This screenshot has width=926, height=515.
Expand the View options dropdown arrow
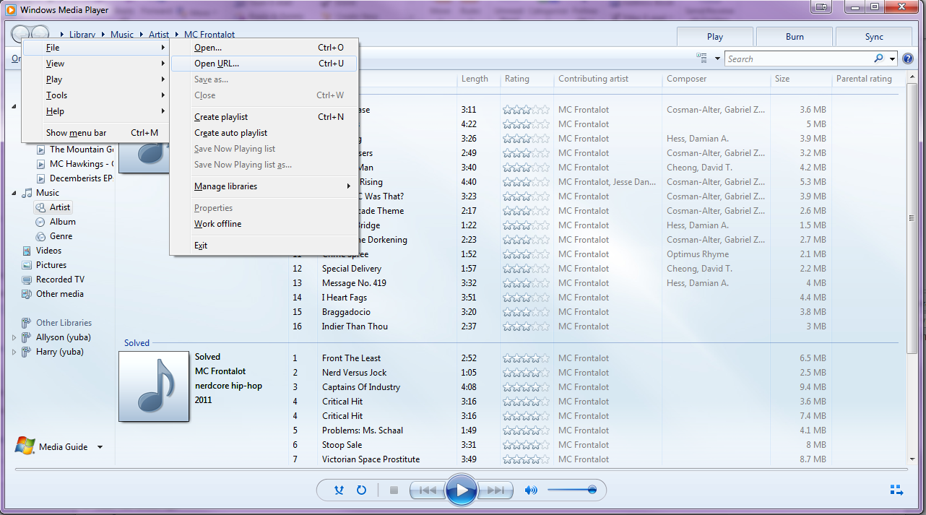tap(717, 59)
